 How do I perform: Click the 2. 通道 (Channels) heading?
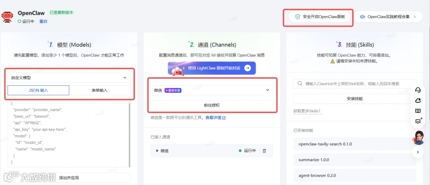212,45
